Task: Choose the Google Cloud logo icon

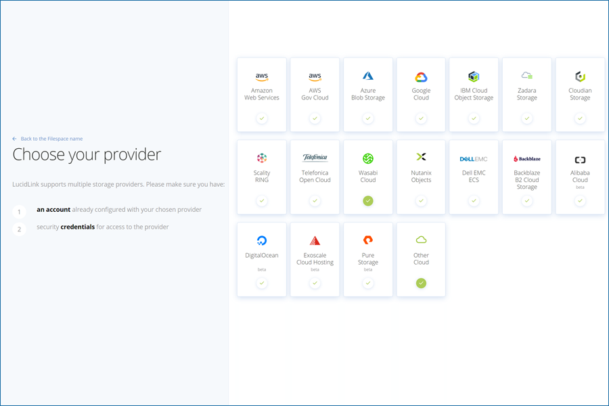Action: pos(421,77)
